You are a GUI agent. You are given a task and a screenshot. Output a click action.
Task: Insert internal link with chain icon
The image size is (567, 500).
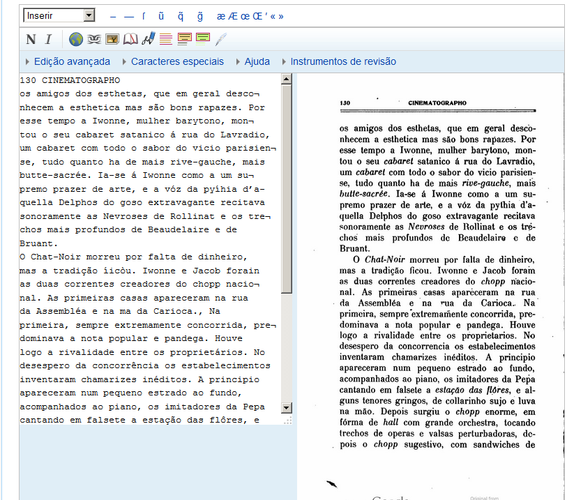click(94, 39)
